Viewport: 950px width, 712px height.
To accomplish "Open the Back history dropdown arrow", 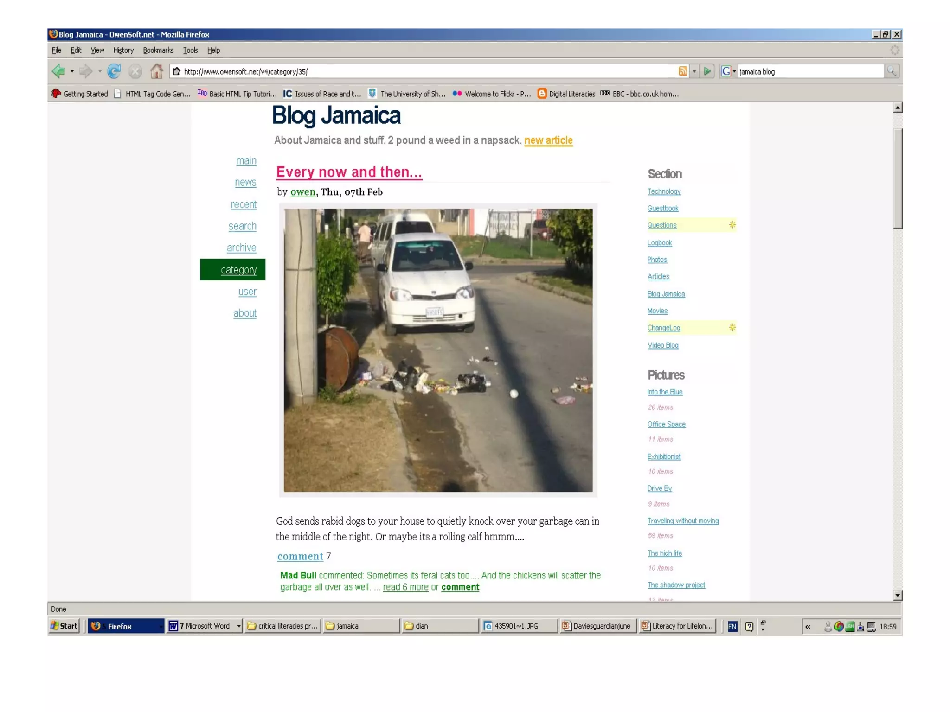I will pyautogui.click(x=72, y=71).
